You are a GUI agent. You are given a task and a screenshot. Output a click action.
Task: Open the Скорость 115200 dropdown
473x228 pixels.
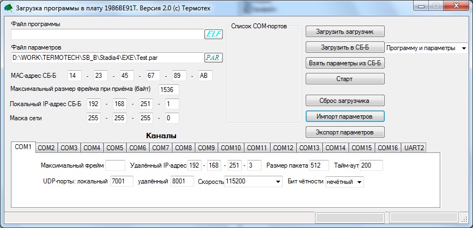[253, 182]
